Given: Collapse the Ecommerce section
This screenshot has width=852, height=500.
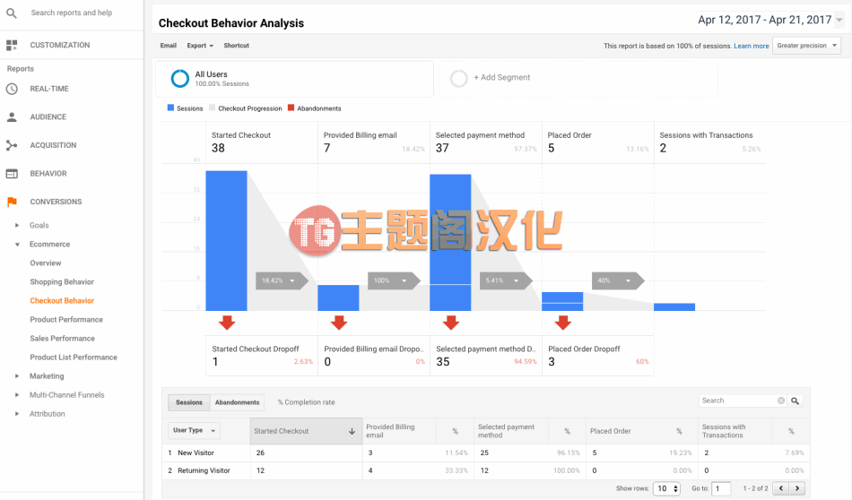Looking at the screenshot, I should 17,245.
